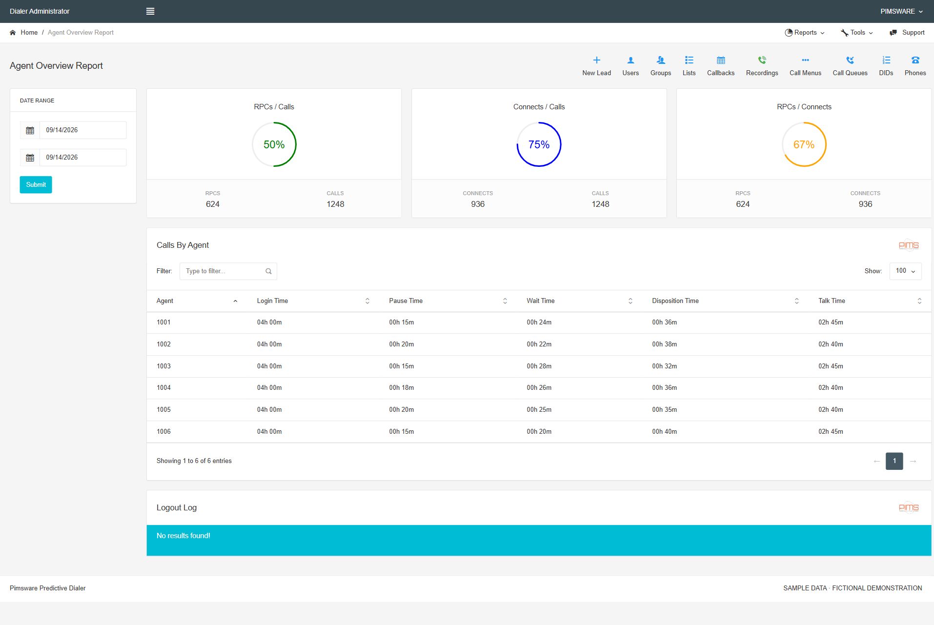Sort table by Disposition Time column
The height and width of the screenshot is (625, 934).
pyautogui.click(x=726, y=301)
